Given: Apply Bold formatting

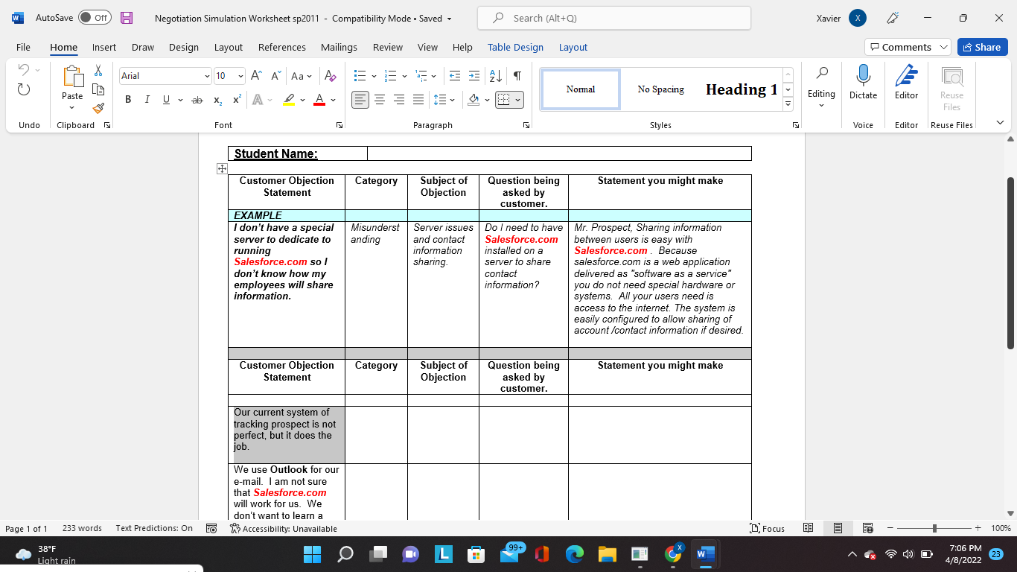Looking at the screenshot, I should (128, 99).
